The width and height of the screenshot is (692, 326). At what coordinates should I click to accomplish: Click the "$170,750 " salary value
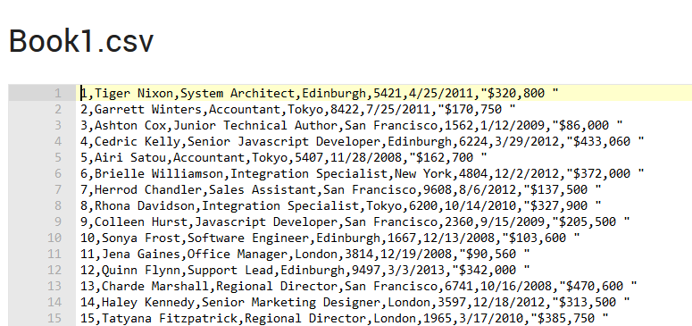click(477, 109)
